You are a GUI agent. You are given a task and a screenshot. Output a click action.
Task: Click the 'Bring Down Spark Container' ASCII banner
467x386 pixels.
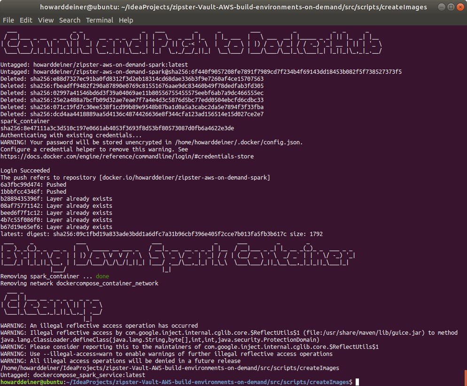coord(178,257)
